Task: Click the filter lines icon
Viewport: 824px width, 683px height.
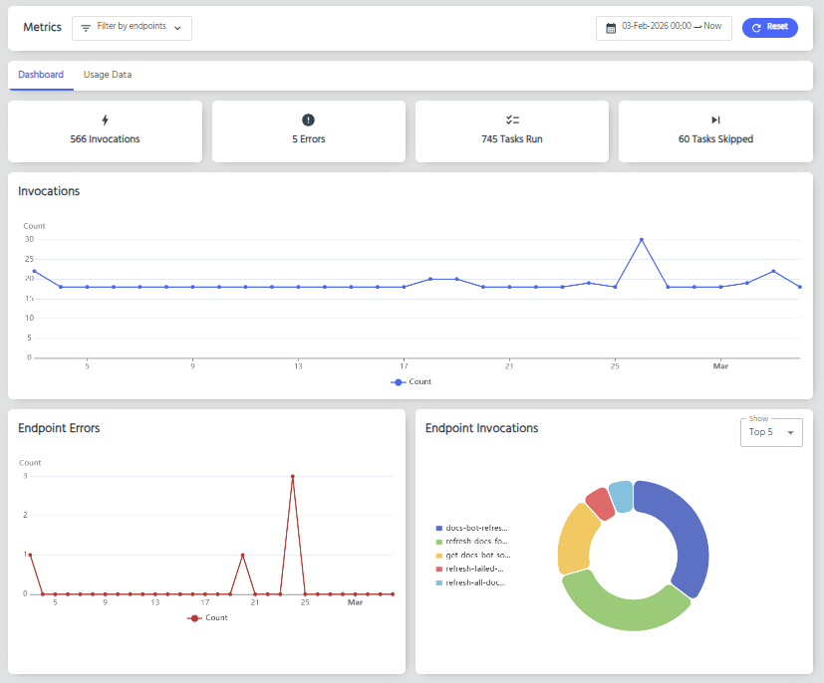Action: 86,28
